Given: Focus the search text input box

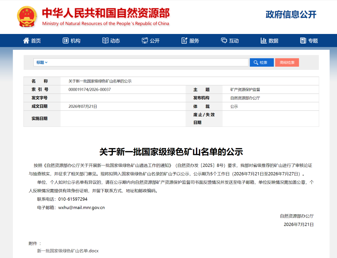Looking at the screenshot, I should point(148,62).
